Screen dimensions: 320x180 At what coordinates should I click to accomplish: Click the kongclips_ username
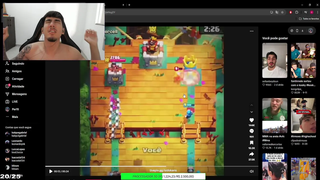pyautogui.click(x=296, y=89)
